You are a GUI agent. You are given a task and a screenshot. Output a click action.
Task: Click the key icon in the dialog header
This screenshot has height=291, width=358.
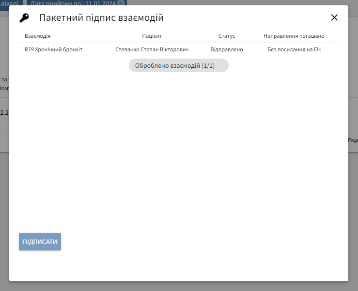(24, 18)
